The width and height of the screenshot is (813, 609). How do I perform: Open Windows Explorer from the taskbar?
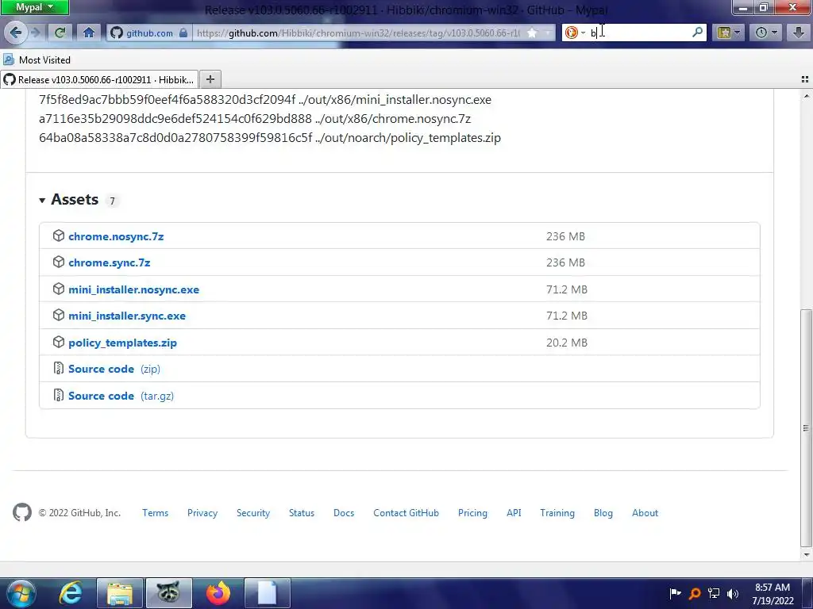coord(119,593)
